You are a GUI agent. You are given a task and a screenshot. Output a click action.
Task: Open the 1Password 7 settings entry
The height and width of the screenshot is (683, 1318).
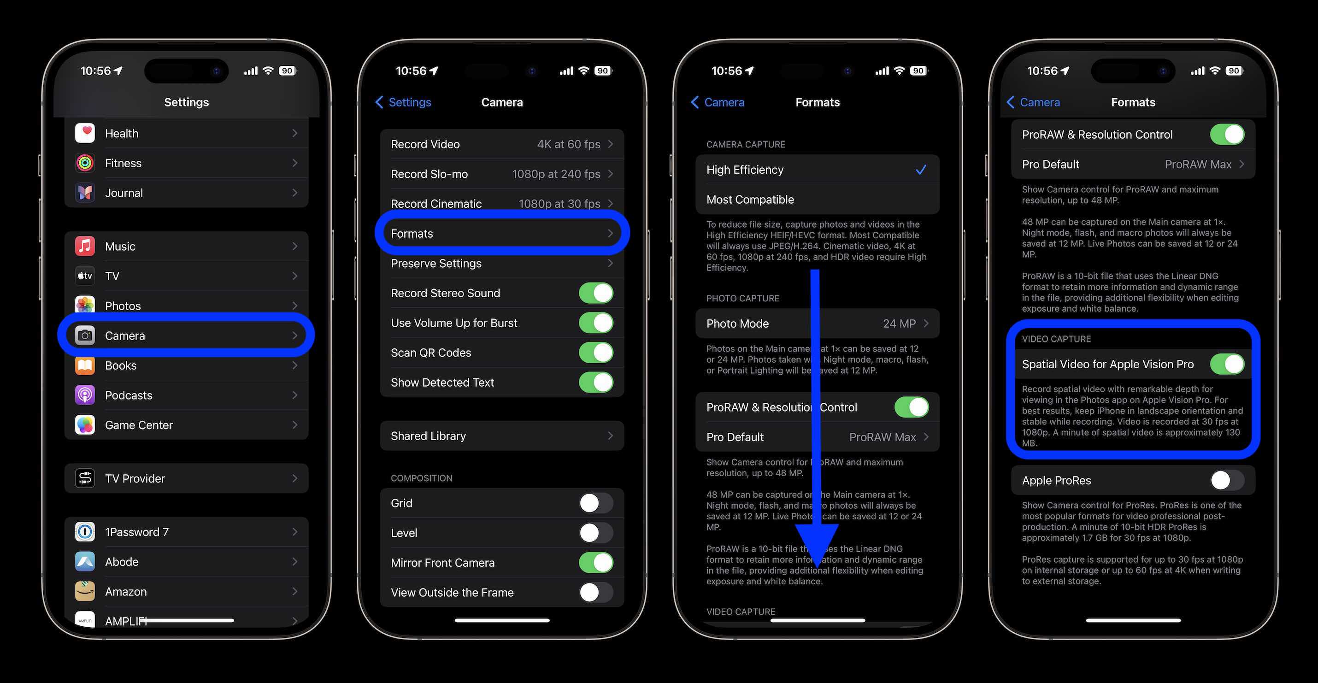[187, 531]
